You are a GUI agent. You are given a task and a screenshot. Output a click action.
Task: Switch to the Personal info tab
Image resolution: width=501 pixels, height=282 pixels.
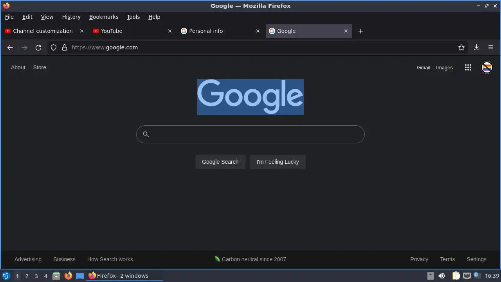click(x=220, y=31)
